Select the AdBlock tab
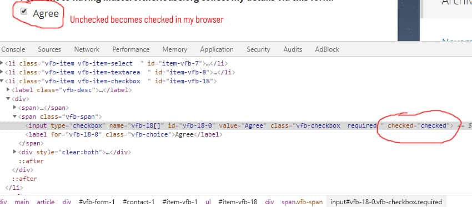Screen dimensions: 472x207 point(327,49)
